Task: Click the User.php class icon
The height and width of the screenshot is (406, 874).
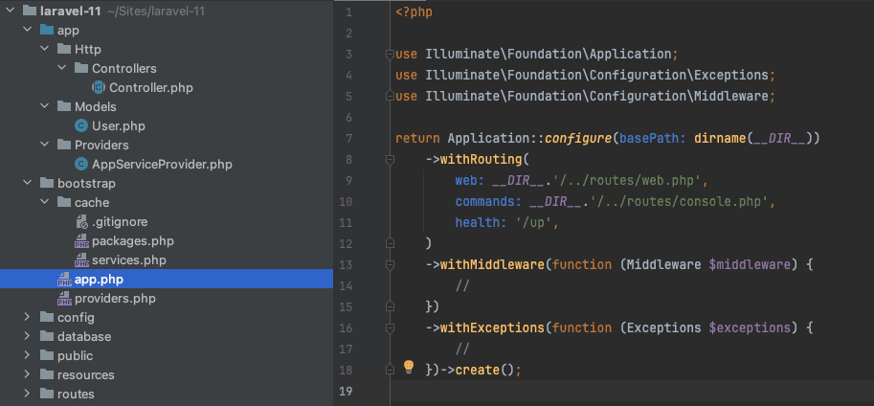Action: [x=81, y=125]
